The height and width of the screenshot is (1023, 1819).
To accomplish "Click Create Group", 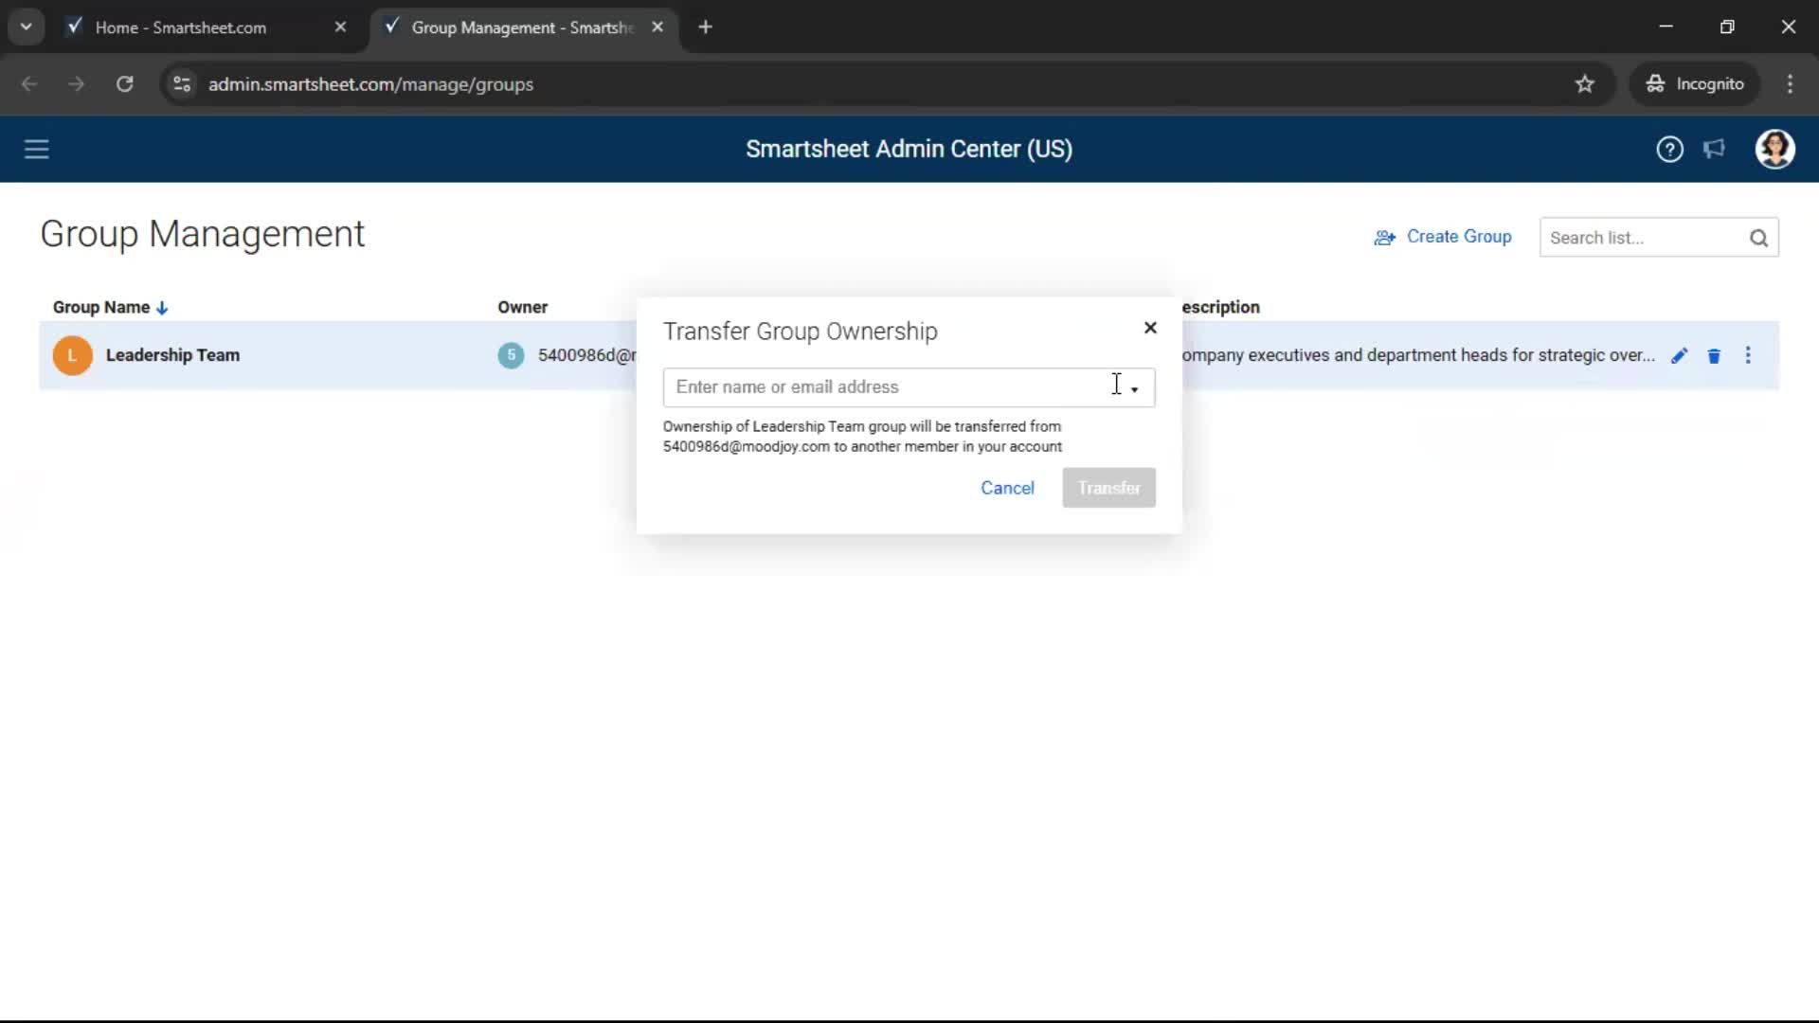I will pos(1444,237).
